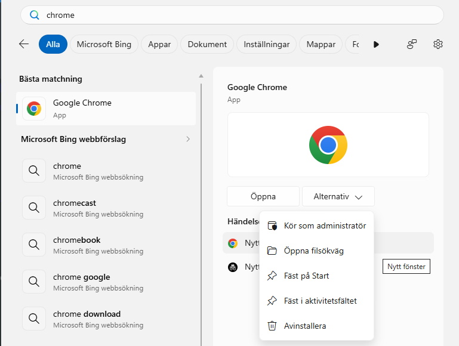Image resolution: width=459 pixels, height=346 pixels.
Task: Switch to the Appar filter tab
Action: [x=159, y=44]
